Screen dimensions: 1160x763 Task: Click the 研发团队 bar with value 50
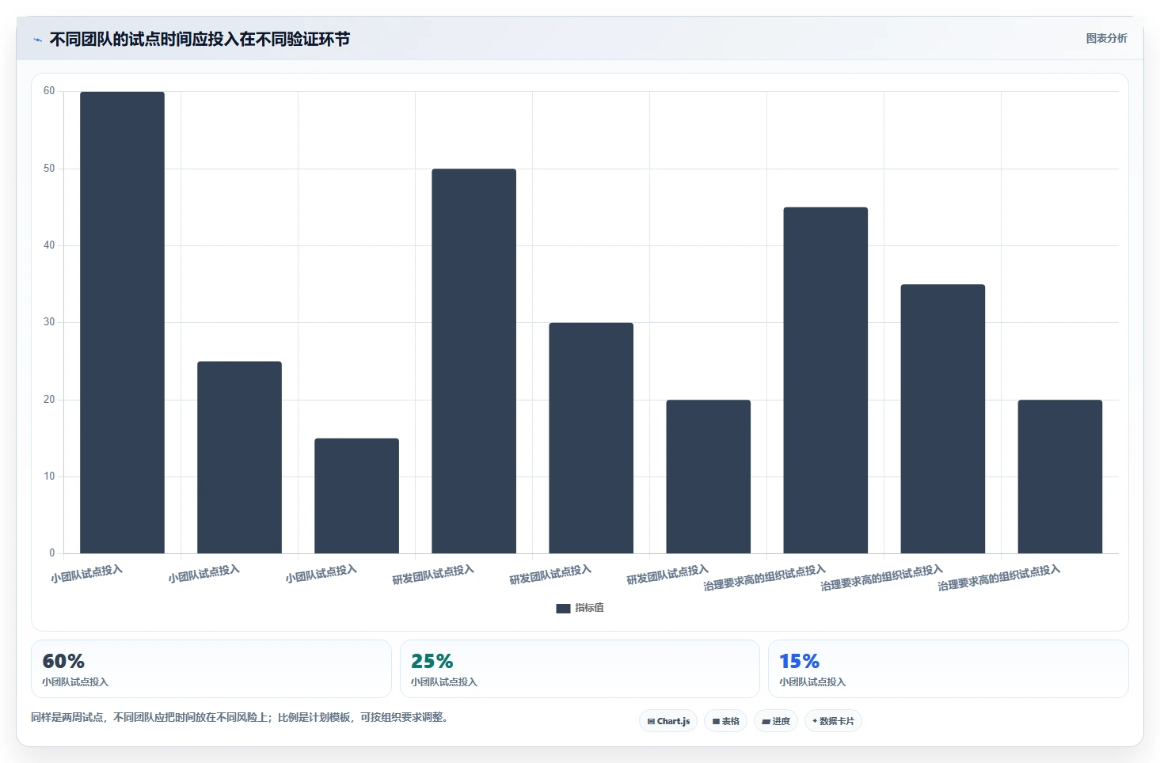(x=474, y=361)
